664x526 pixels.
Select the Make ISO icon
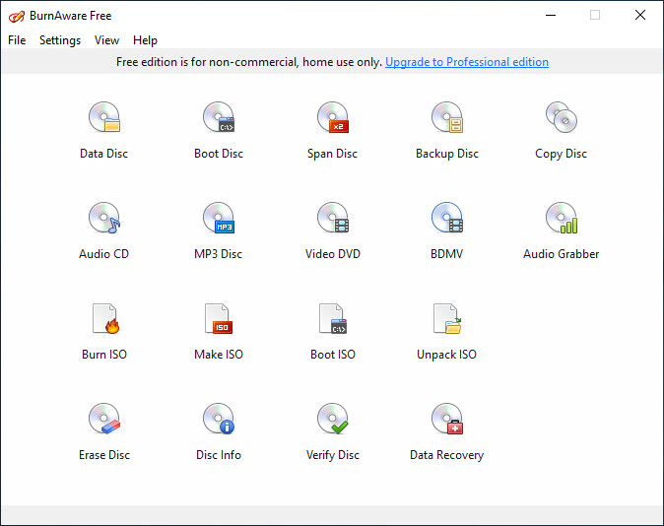[x=219, y=318]
